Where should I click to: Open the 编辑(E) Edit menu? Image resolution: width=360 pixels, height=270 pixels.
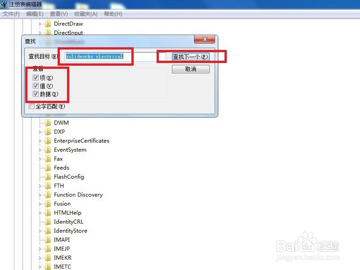coord(35,14)
